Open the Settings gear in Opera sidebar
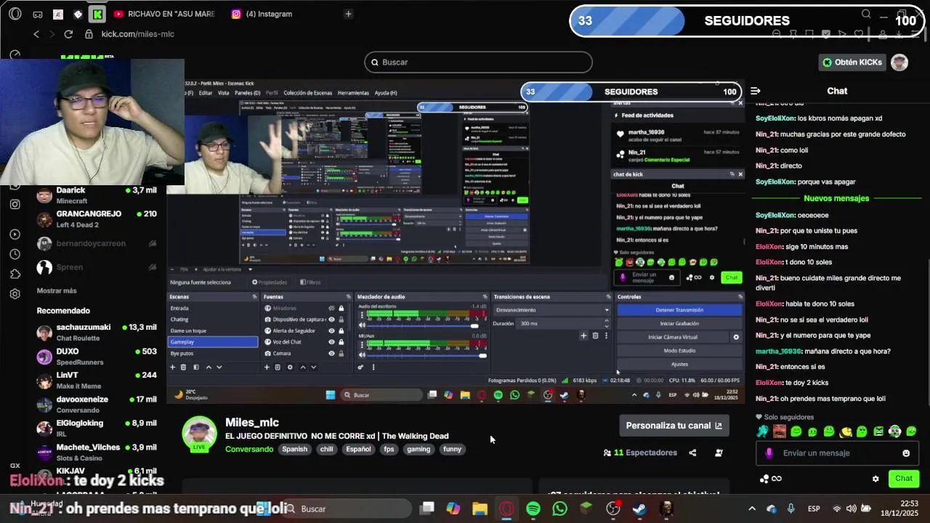This screenshot has height=523, width=930. coord(15,294)
